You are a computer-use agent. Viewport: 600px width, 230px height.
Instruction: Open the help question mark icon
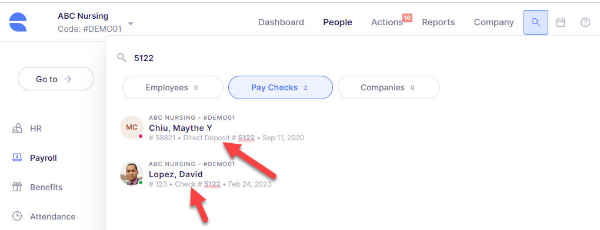tap(585, 22)
